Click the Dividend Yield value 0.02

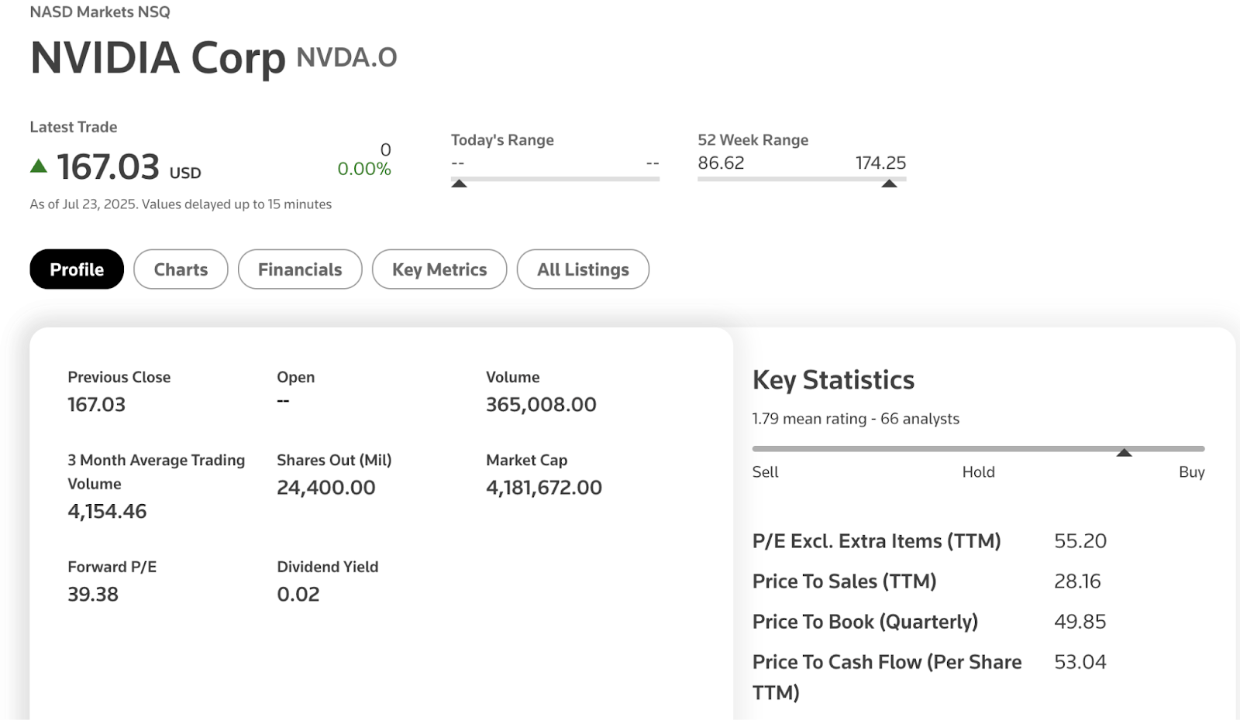pyautogui.click(x=298, y=594)
